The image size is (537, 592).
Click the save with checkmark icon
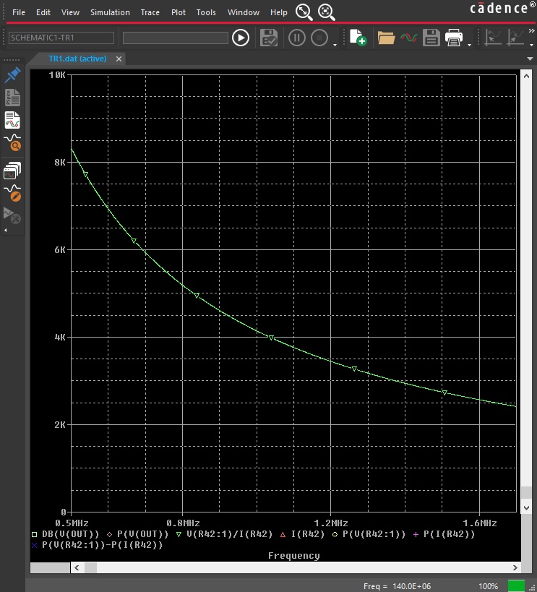tap(269, 38)
